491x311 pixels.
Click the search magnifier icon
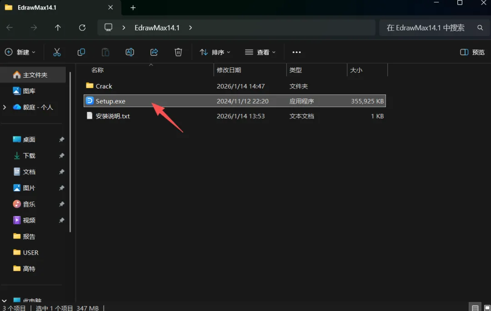point(480,28)
